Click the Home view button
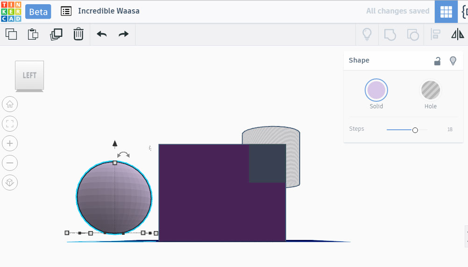 [x=10, y=104]
